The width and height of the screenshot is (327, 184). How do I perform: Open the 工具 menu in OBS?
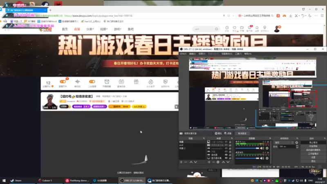[238, 54]
